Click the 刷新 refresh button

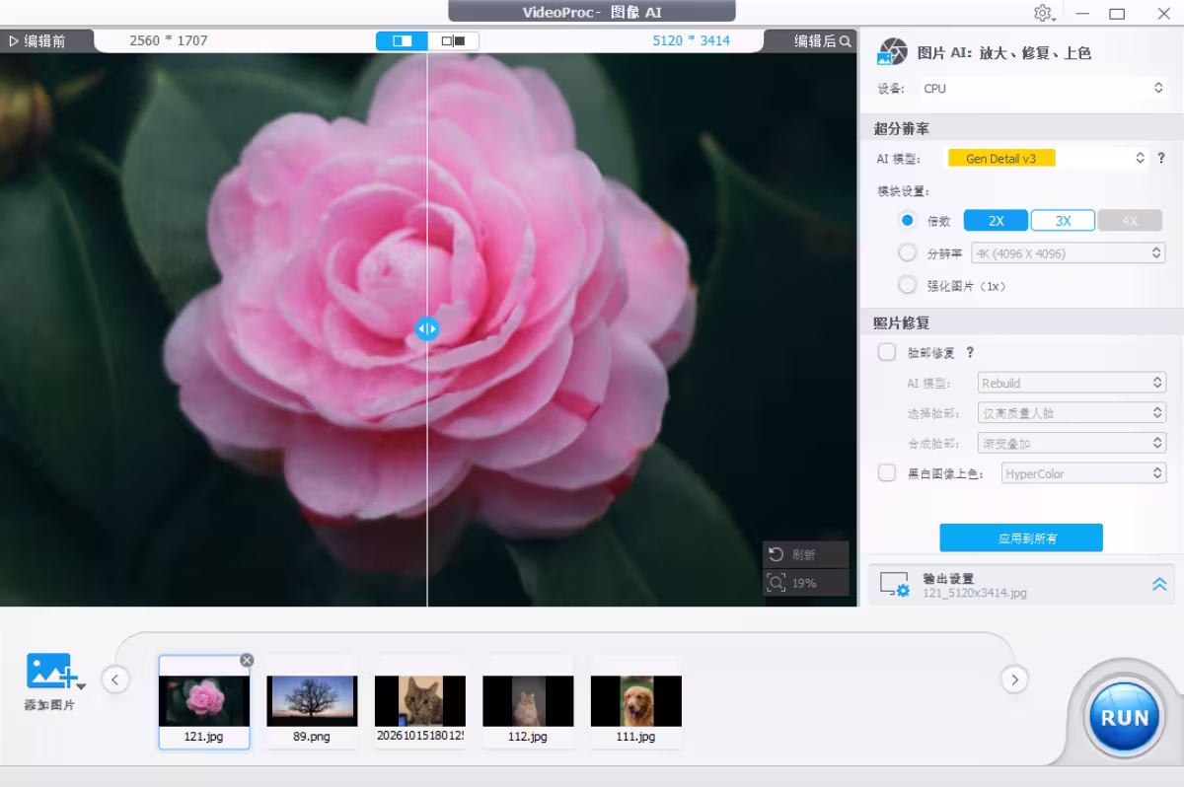coord(805,555)
